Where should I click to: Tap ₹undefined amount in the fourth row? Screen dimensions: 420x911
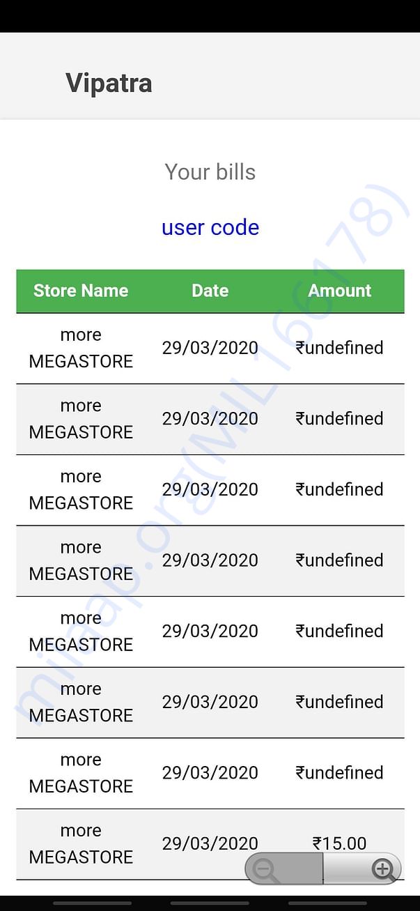(x=340, y=560)
